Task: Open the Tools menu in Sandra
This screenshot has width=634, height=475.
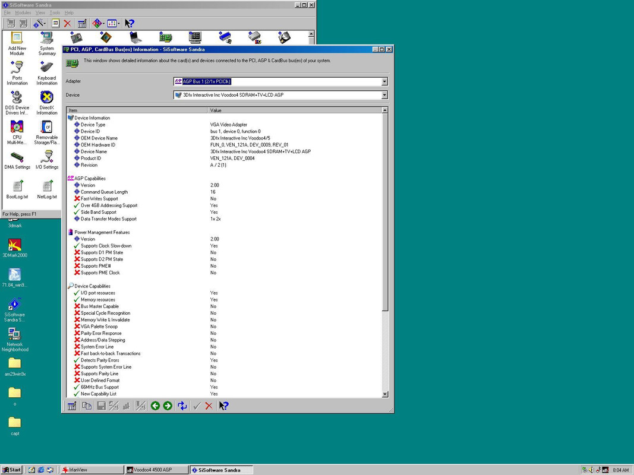Action: pyautogui.click(x=55, y=13)
